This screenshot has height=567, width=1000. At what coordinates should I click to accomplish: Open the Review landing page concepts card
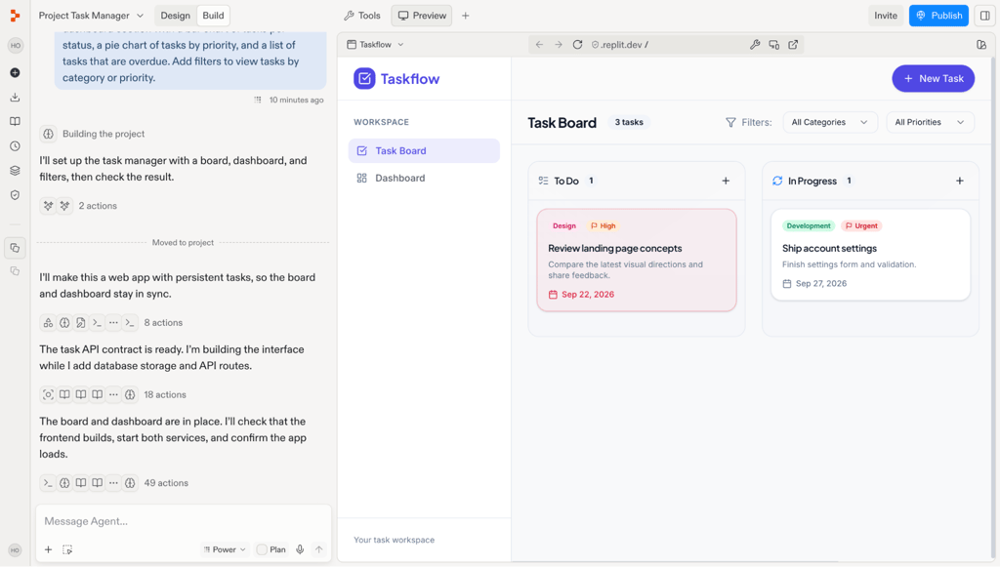[637, 260]
